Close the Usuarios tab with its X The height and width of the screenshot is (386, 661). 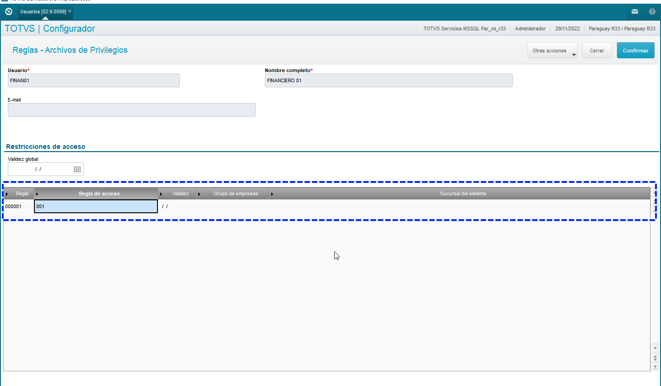[x=70, y=11]
